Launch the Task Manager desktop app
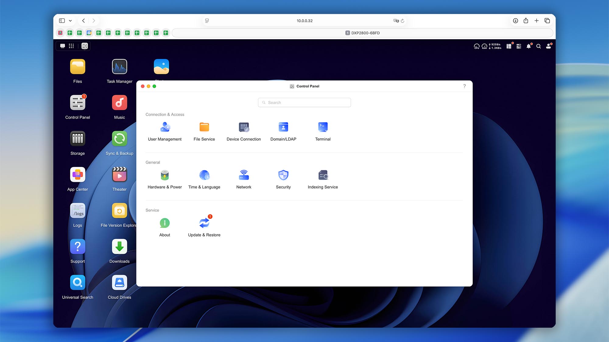 click(119, 67)
